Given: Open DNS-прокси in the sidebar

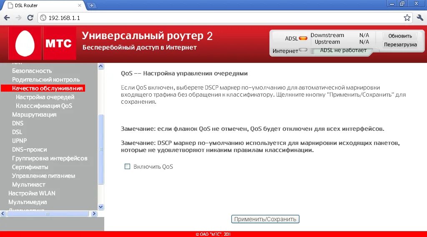Looking at the screenshot, I should [30, 150].
